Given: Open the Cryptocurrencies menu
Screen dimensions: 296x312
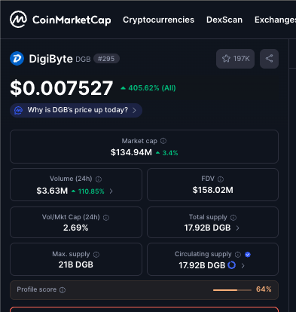Looking at the screenshot, I should pyautogui.click(x=158, y=20).
